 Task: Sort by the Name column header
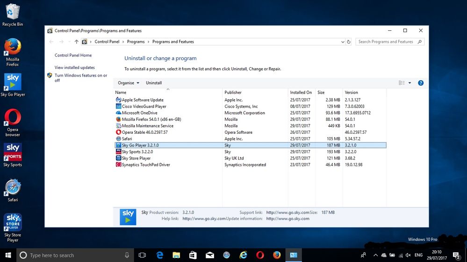[168, 92]
